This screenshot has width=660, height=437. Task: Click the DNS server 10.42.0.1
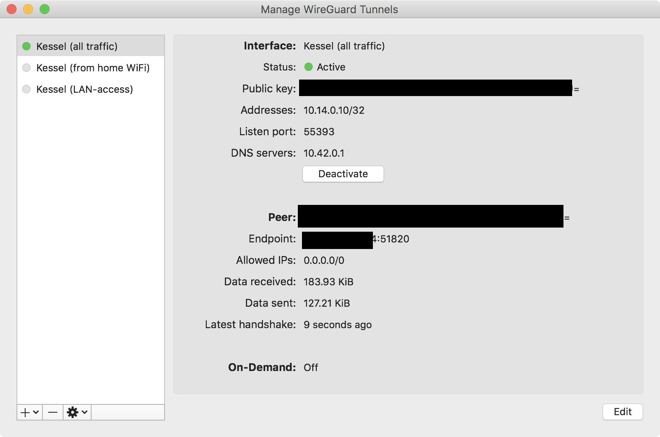point(324,153)
